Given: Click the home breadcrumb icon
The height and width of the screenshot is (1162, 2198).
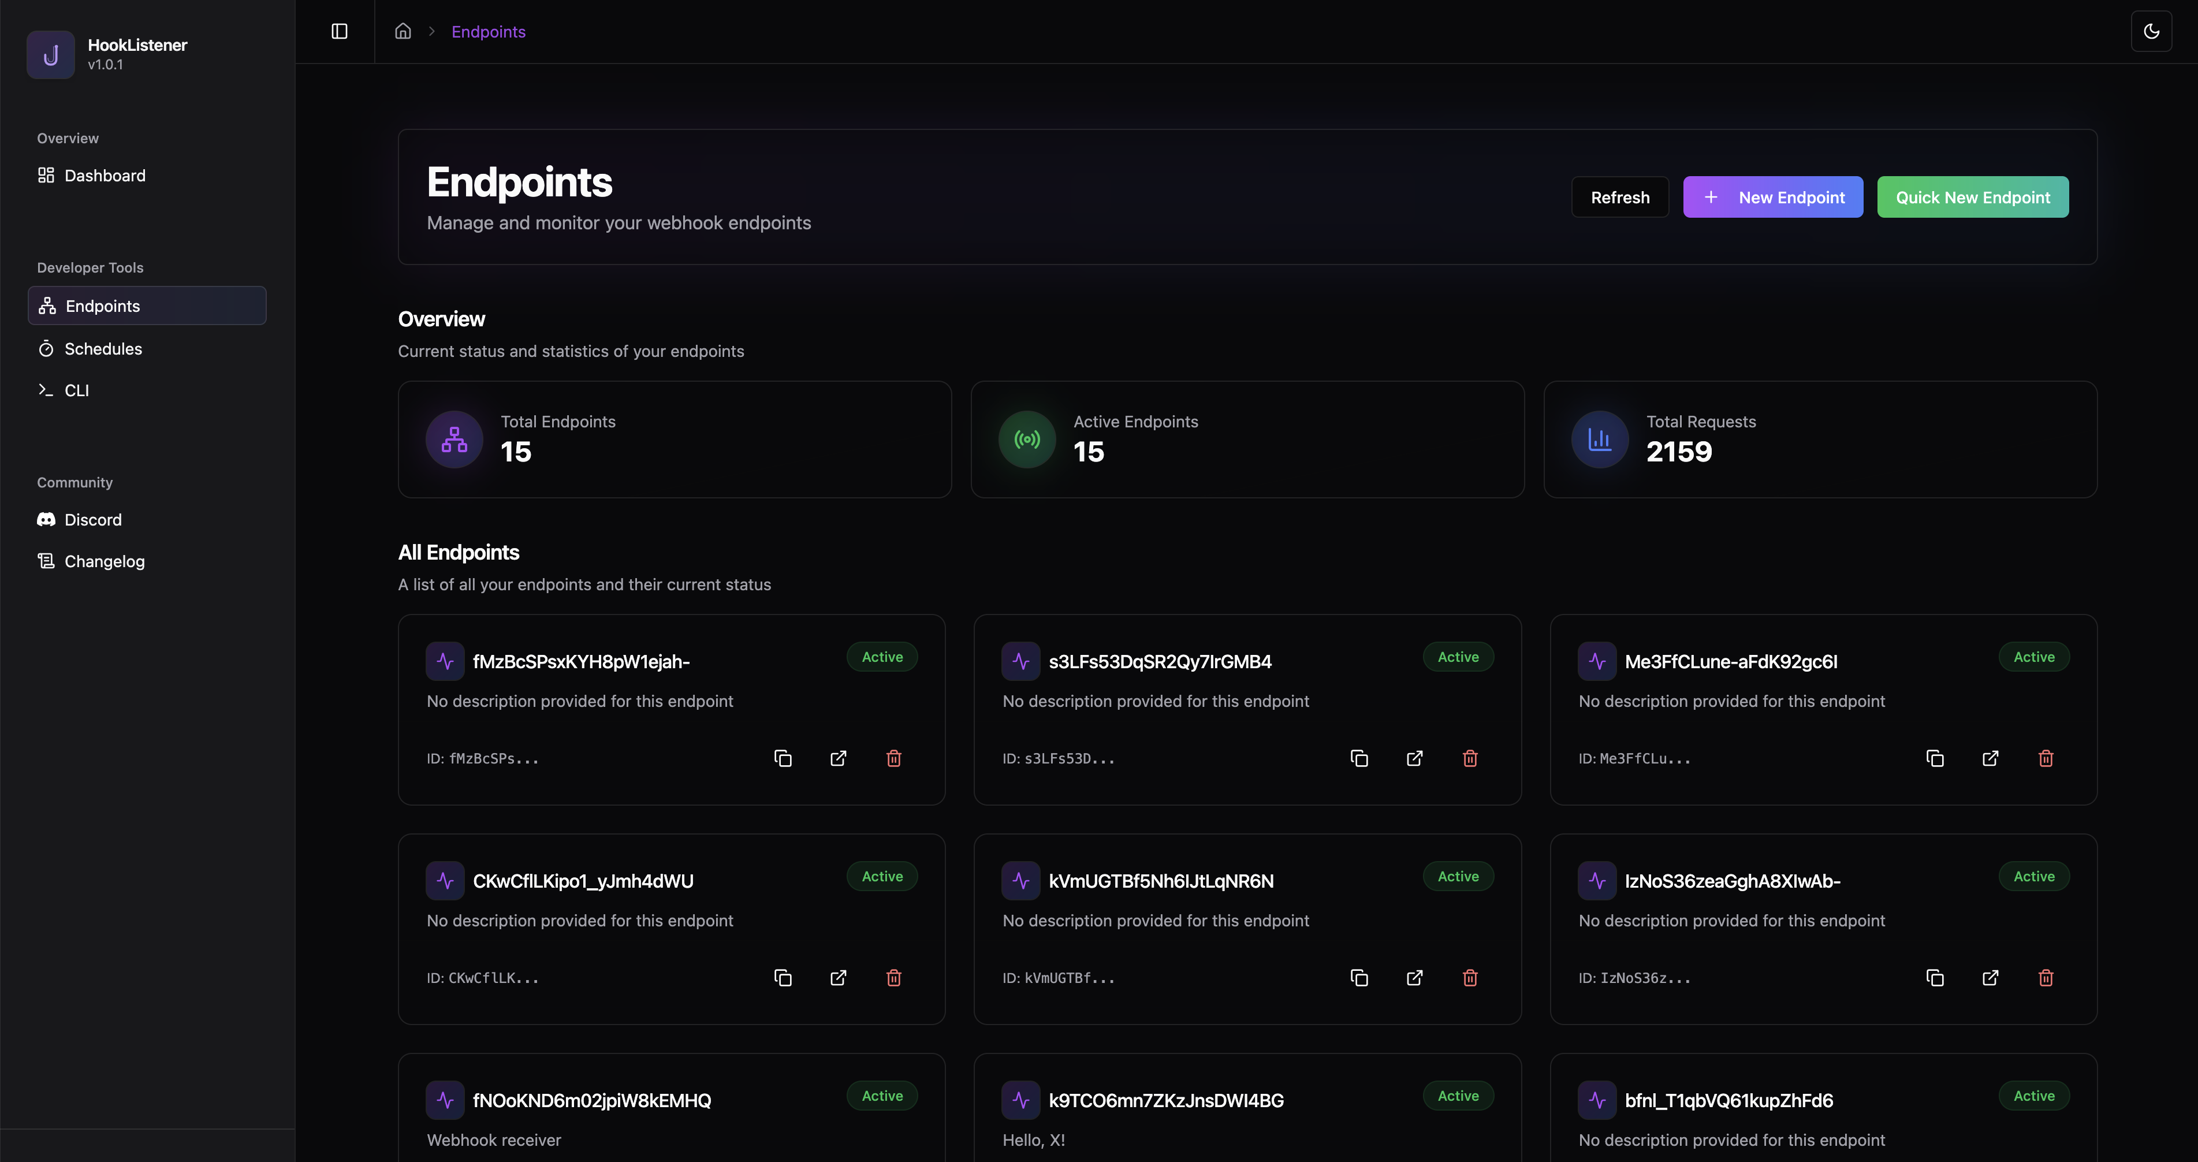Looking at the screenshot, I should (403, 32).
